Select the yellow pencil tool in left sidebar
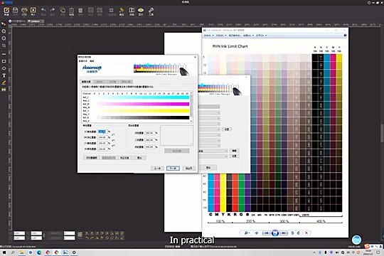 click(x=4, y=82)
